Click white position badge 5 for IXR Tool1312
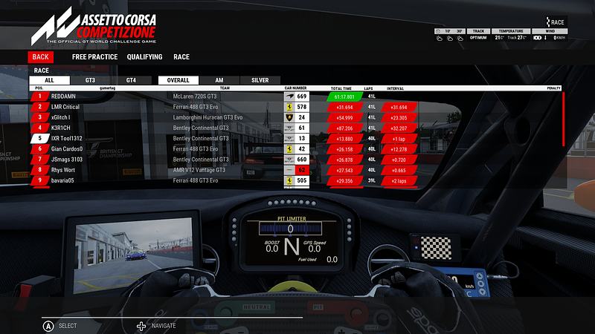The width and height of the screenshot is (595, 334). pyautogui.click(x=40, y=138)
